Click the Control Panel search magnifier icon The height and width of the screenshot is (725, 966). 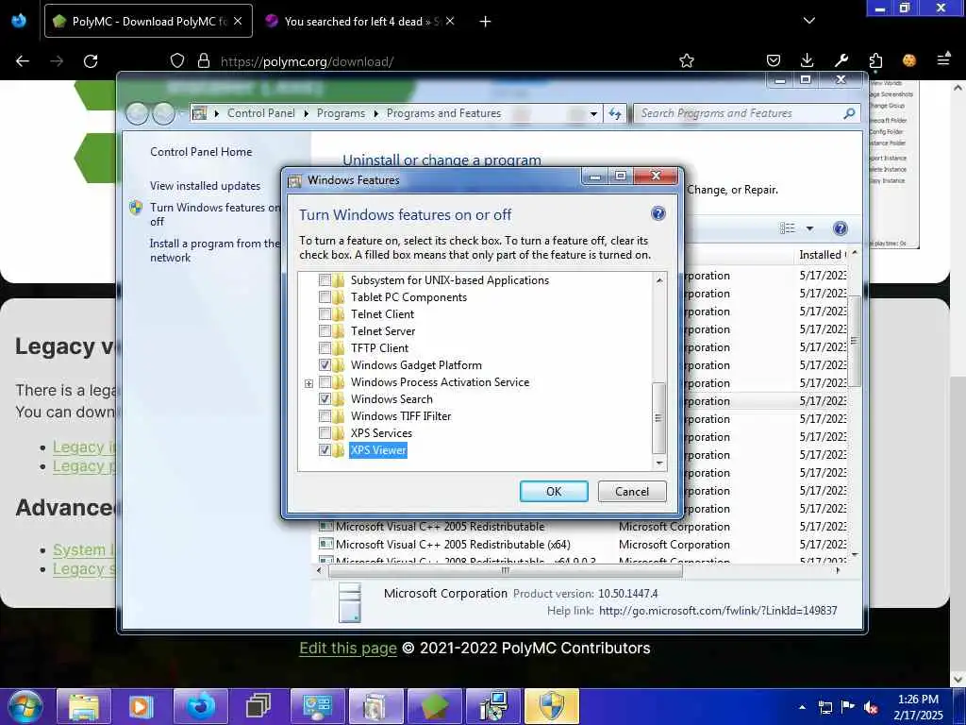[850, 113]
